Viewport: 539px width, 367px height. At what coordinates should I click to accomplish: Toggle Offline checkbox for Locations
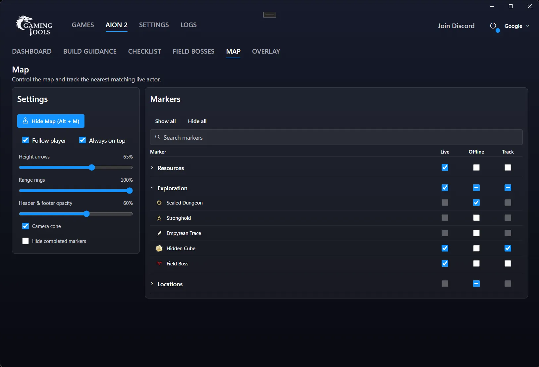(x=476, y=284)
